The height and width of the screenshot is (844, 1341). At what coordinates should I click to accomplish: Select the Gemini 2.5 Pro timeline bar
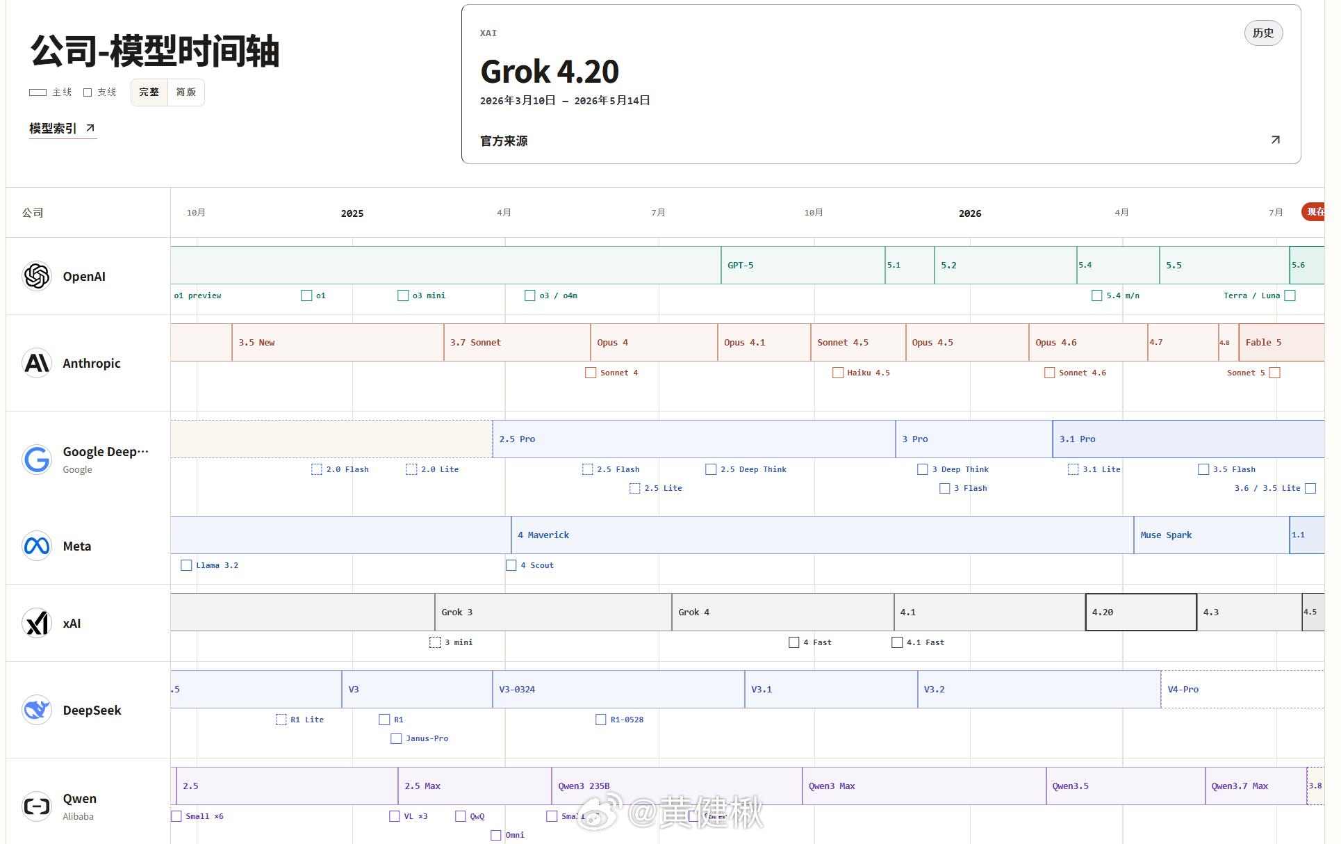[x=694, y=439]
